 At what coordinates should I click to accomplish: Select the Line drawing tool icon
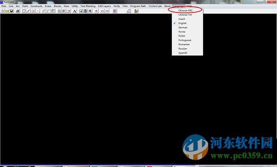coord(29,11)
